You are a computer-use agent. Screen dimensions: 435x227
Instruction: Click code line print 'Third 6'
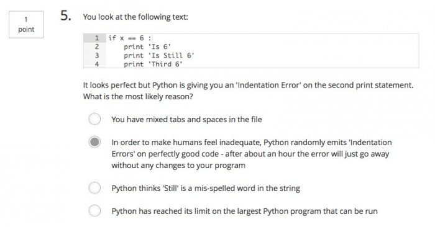[x=153, y=65]
